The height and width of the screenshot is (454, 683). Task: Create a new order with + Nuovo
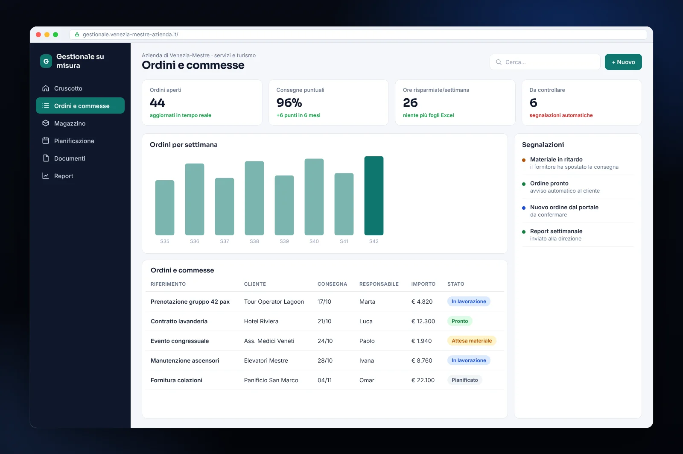(623, 62)
